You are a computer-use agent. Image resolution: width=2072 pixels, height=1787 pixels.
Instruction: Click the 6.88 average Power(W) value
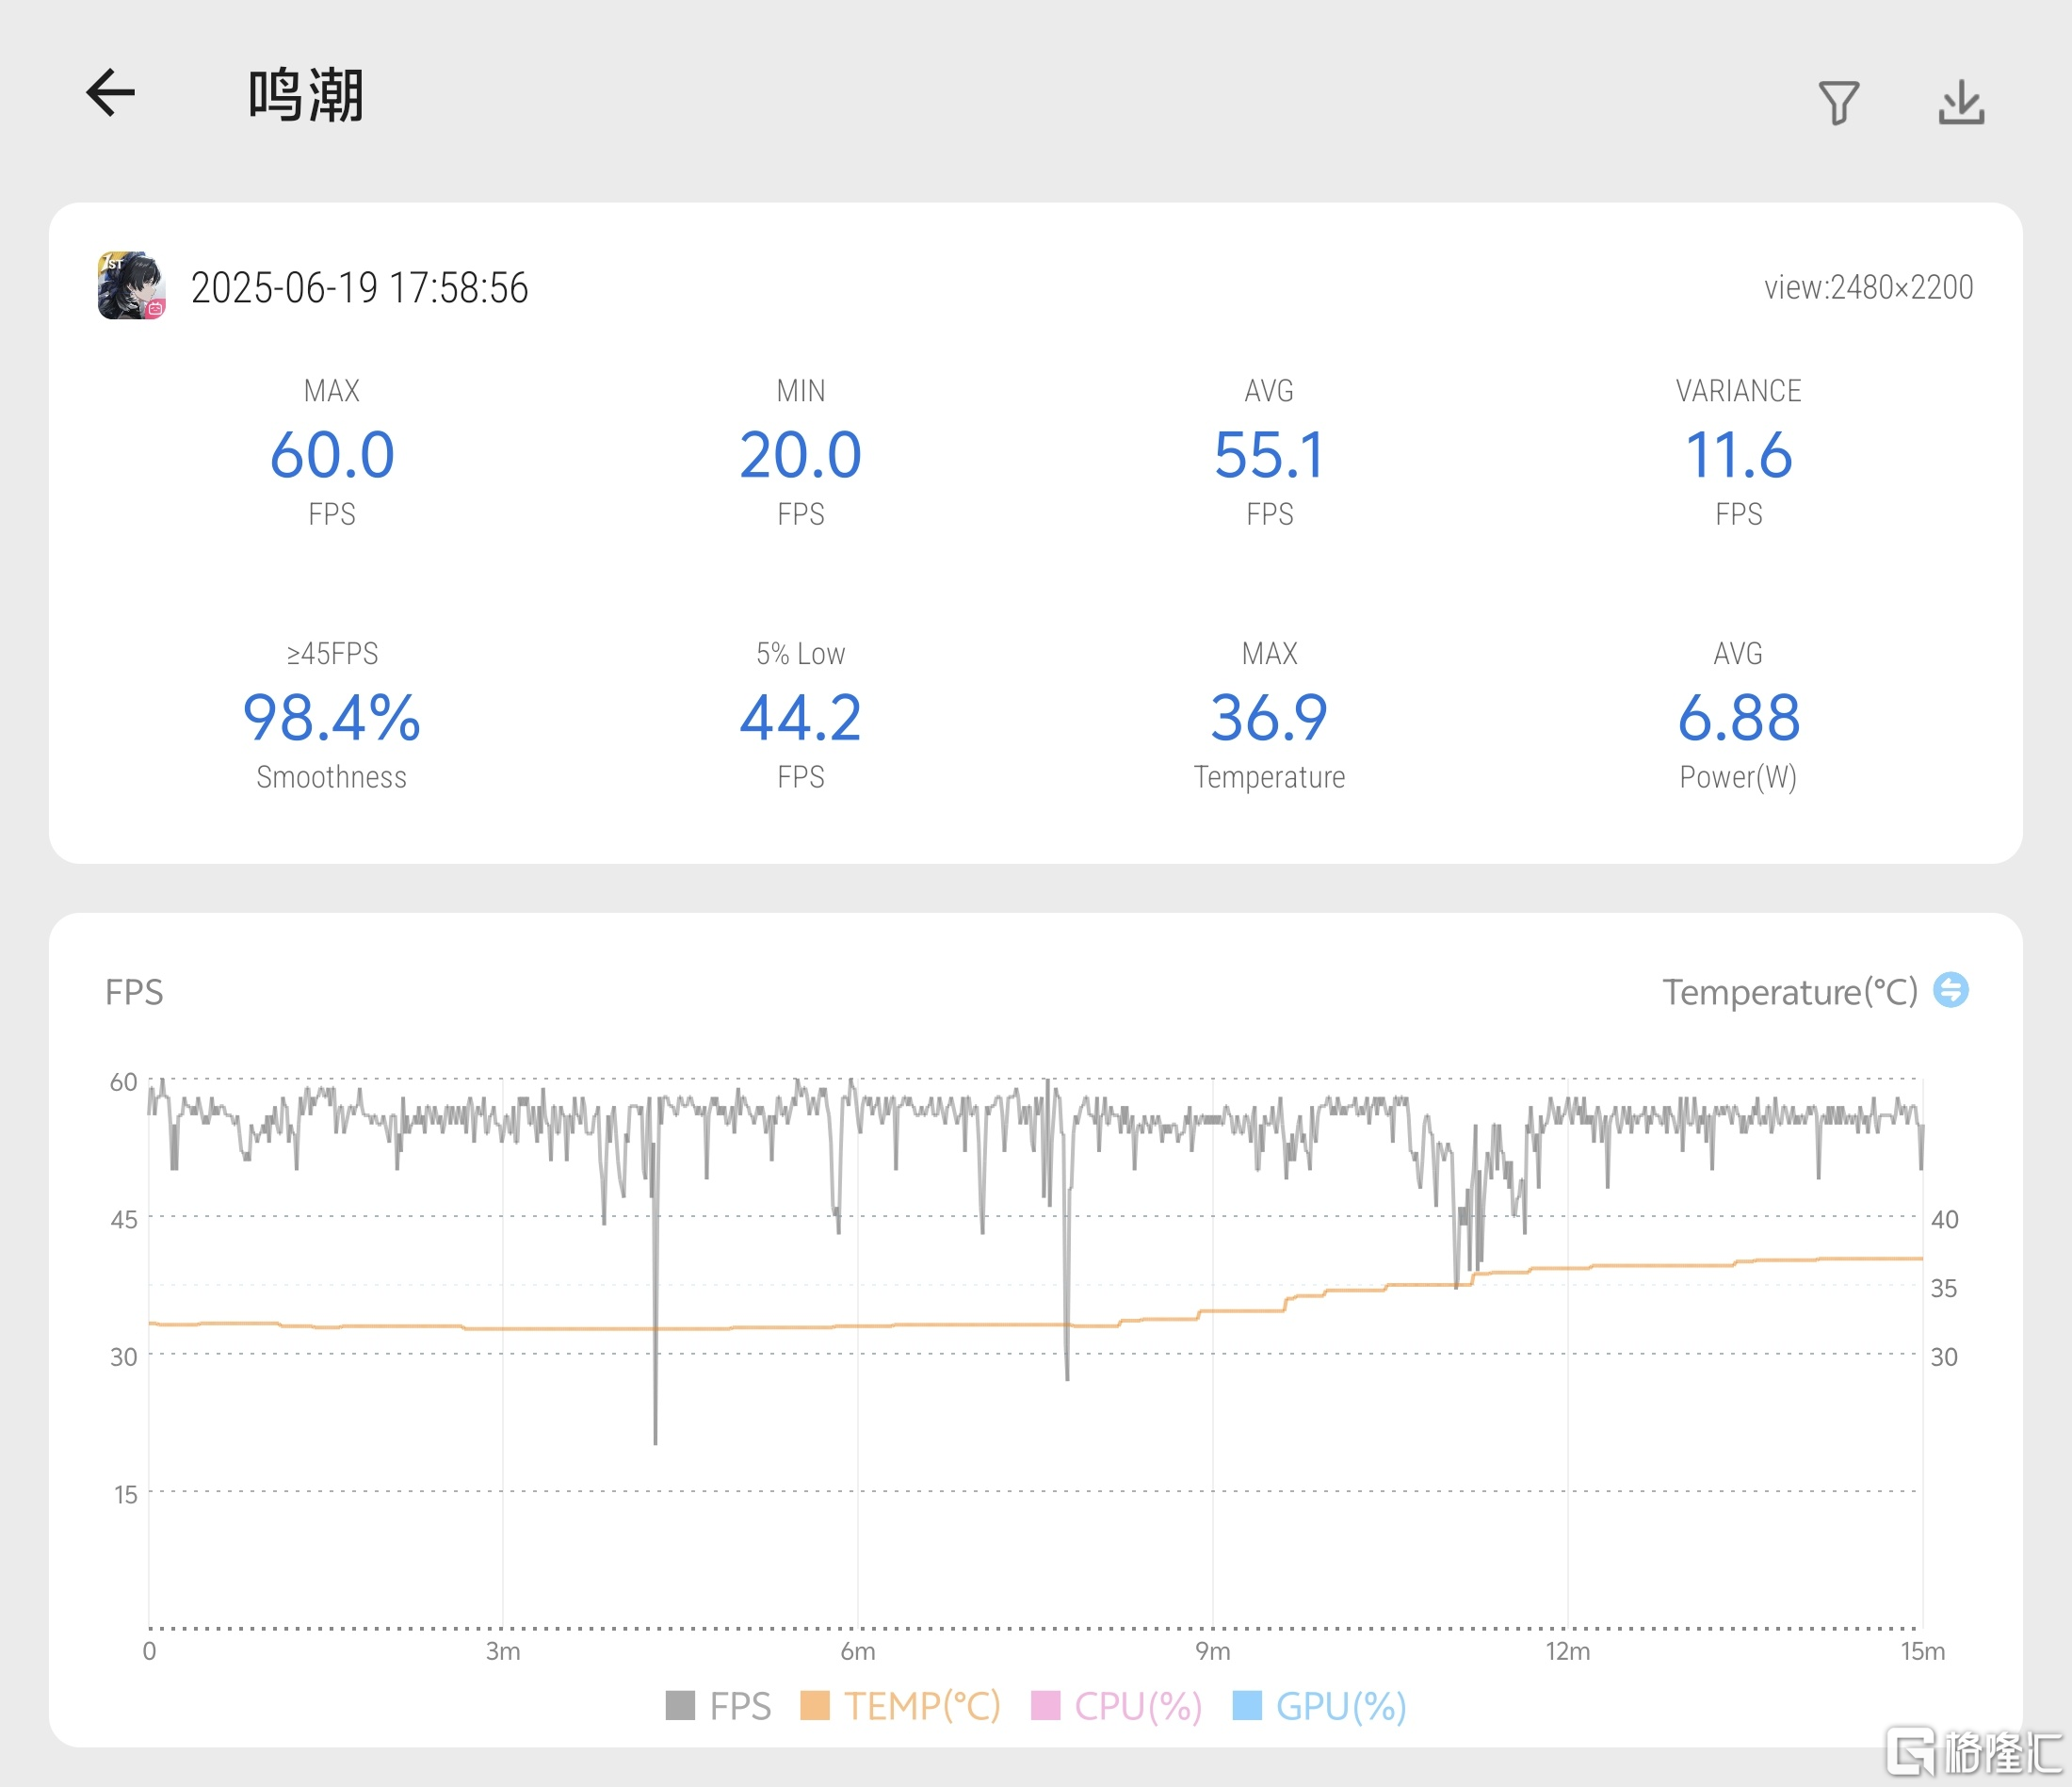(1738, 718)
